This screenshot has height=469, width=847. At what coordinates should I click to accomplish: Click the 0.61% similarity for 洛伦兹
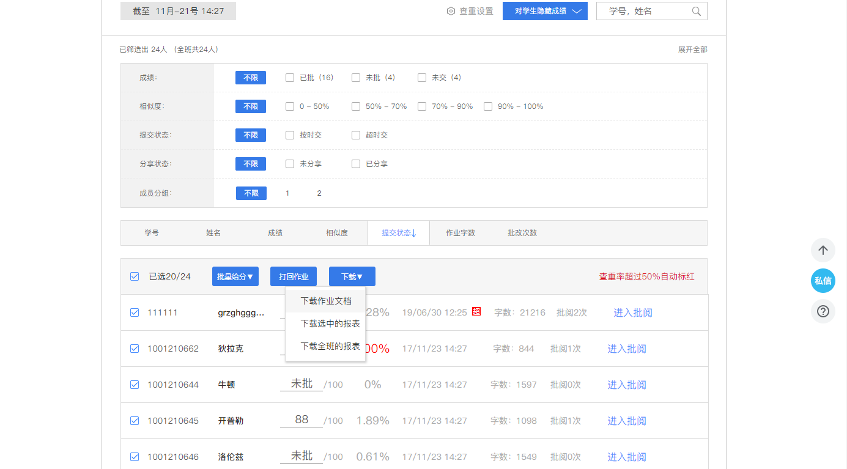pyautogui.click(x=373, y=457)
